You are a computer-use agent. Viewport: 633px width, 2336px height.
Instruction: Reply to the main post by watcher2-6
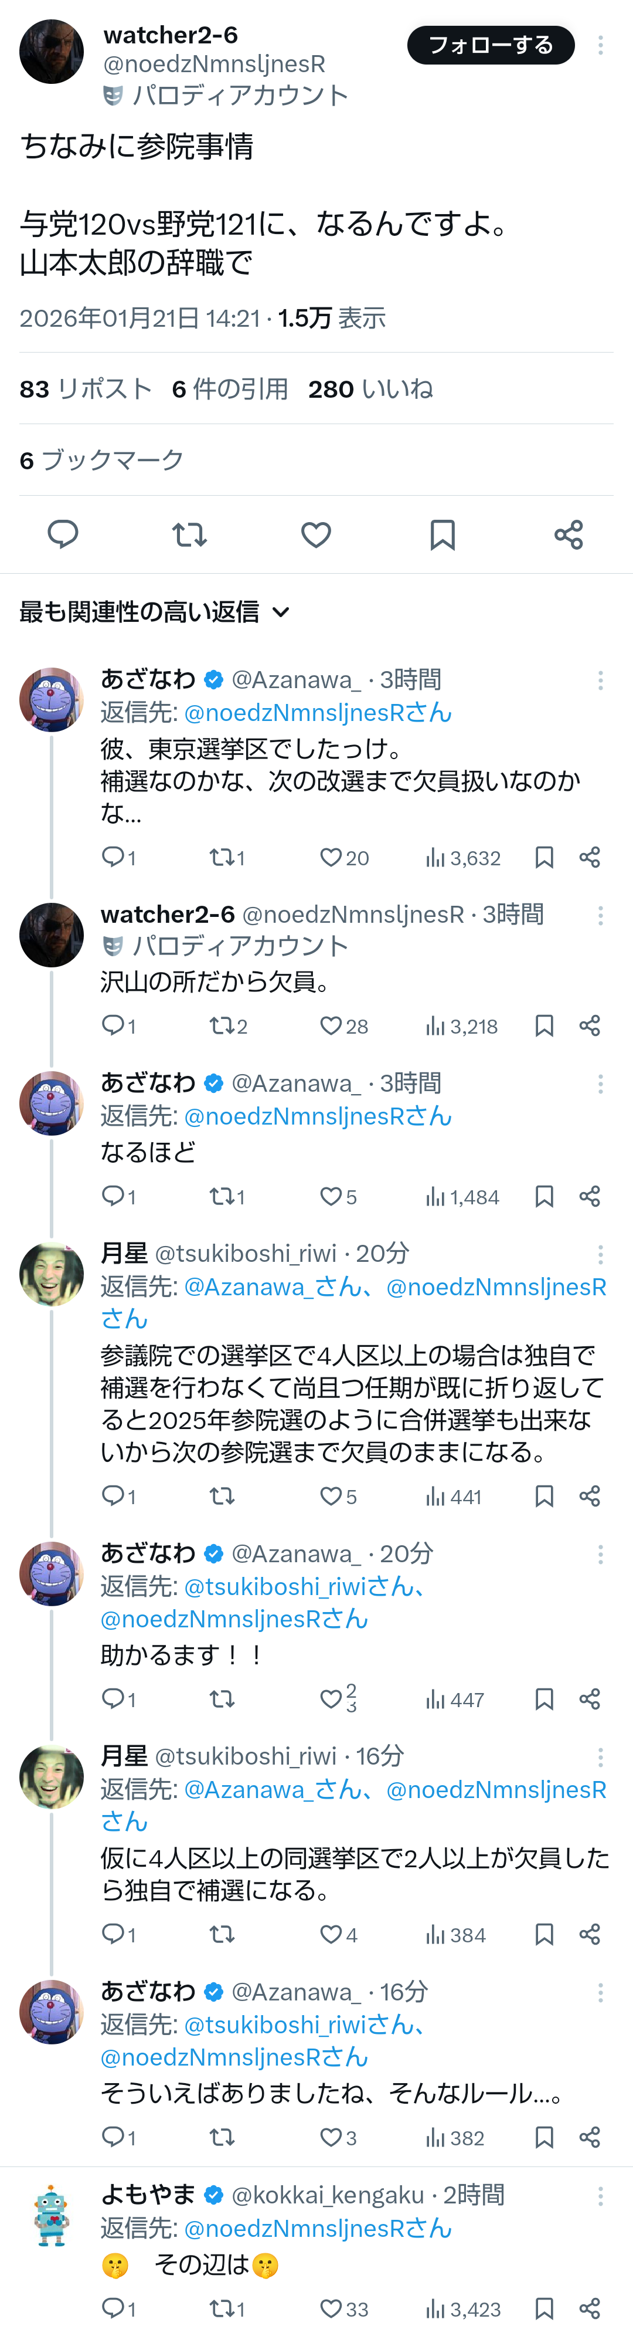63,534
